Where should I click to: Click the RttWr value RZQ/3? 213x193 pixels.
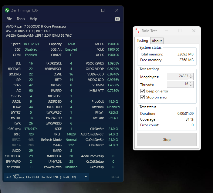coord(113,112)
